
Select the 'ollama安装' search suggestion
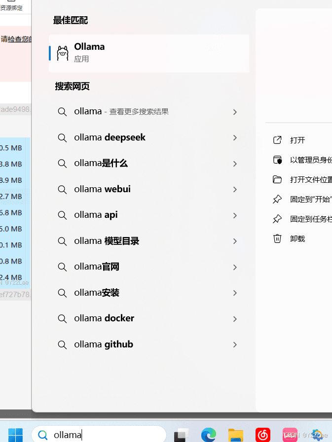point(149,293)
